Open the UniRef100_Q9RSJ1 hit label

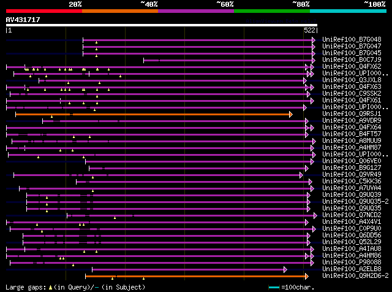352,114
